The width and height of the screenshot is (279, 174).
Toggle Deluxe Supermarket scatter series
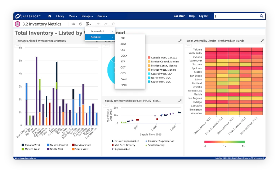125,141
